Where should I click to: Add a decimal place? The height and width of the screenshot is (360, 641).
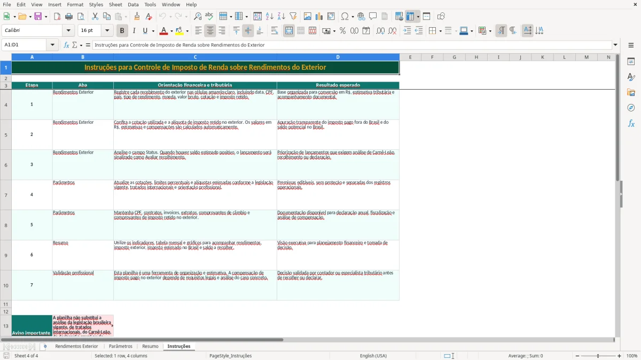[380, 31]
